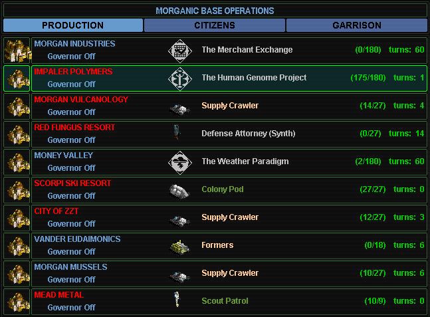This screenshot has width=430, height=317.
Task: Toggle governor for Red Fungus Resort
Action: (71, 140)
